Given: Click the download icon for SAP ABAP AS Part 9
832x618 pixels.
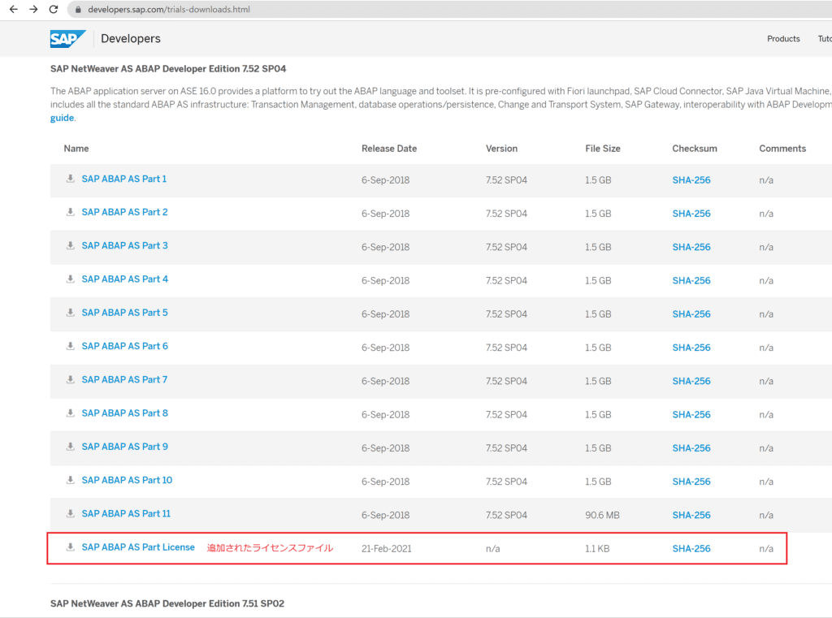Looking at the screenshot, I should click(70, 447).
